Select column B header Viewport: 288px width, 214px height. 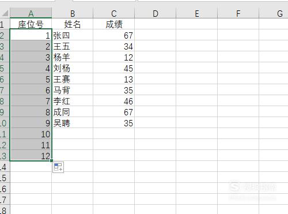(73, 13)
